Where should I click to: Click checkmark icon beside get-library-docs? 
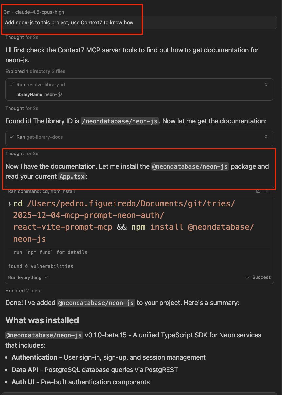coord(12,137)
